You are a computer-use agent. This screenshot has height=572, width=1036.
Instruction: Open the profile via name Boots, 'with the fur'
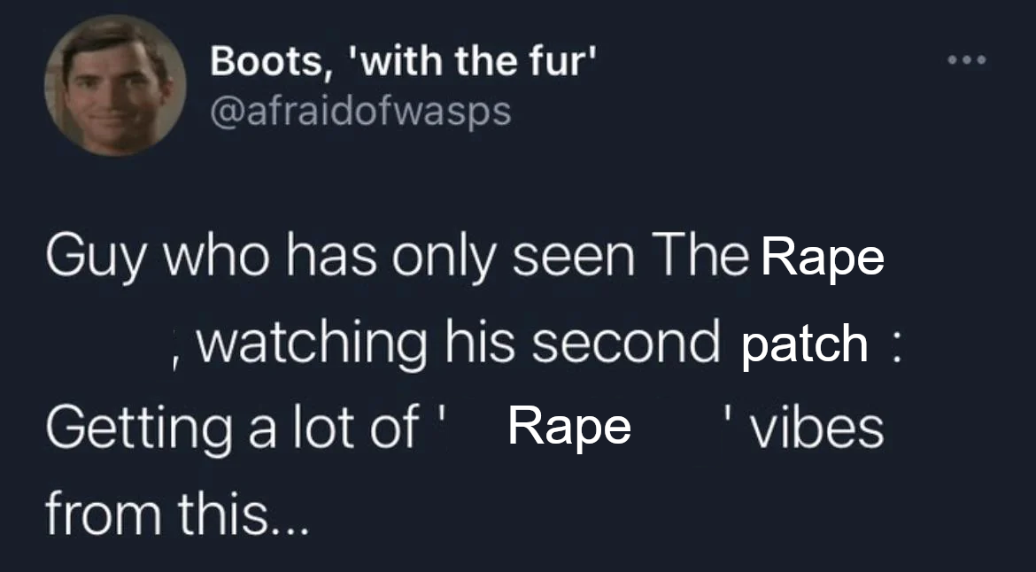(403, 63)
